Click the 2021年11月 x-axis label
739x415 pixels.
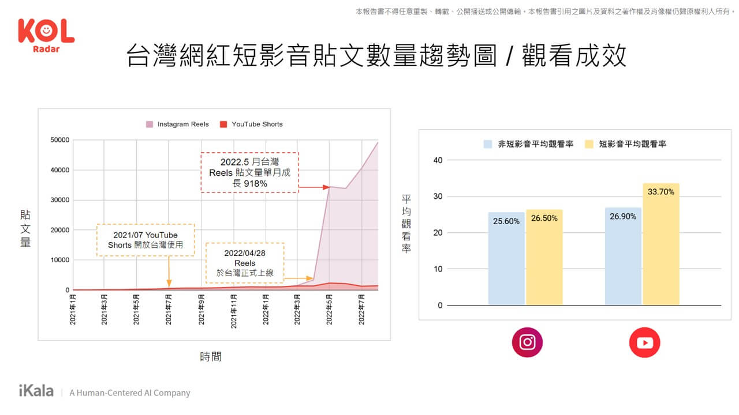tap(234, 312)
